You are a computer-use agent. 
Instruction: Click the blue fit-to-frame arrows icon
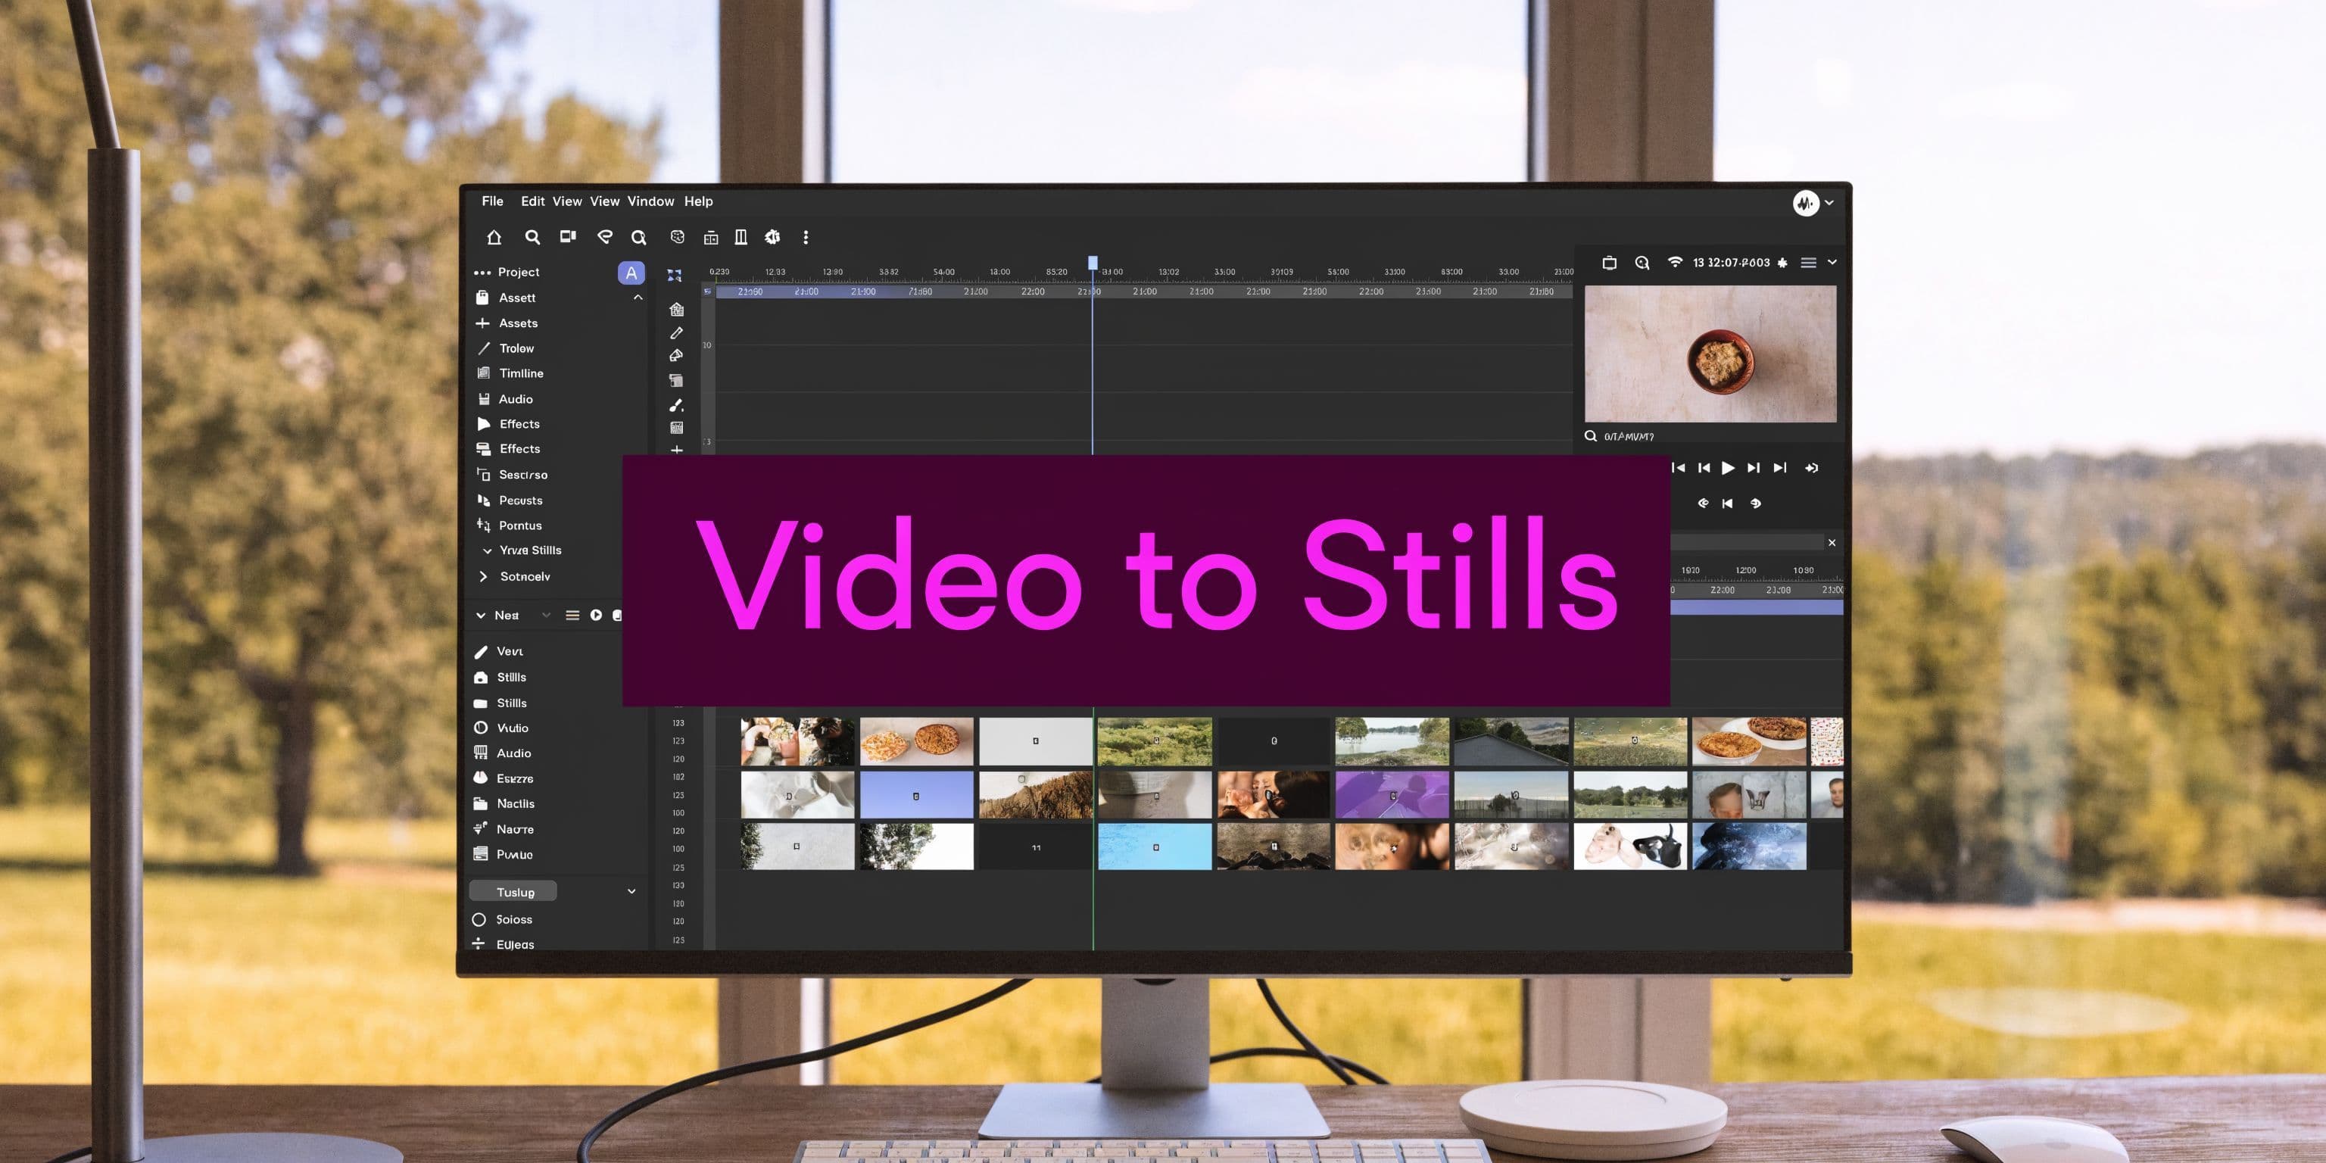coord(675,275)
